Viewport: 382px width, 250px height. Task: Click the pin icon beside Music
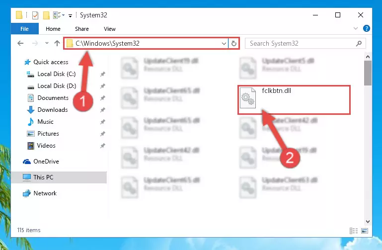point(102,122)
